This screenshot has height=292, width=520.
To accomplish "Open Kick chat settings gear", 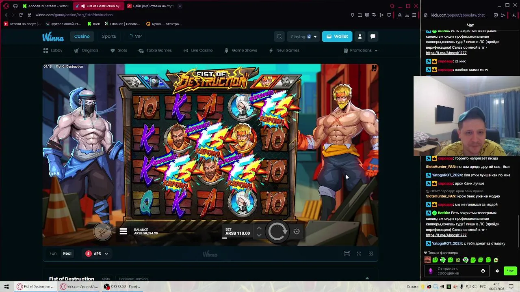I will pos(497,271).
